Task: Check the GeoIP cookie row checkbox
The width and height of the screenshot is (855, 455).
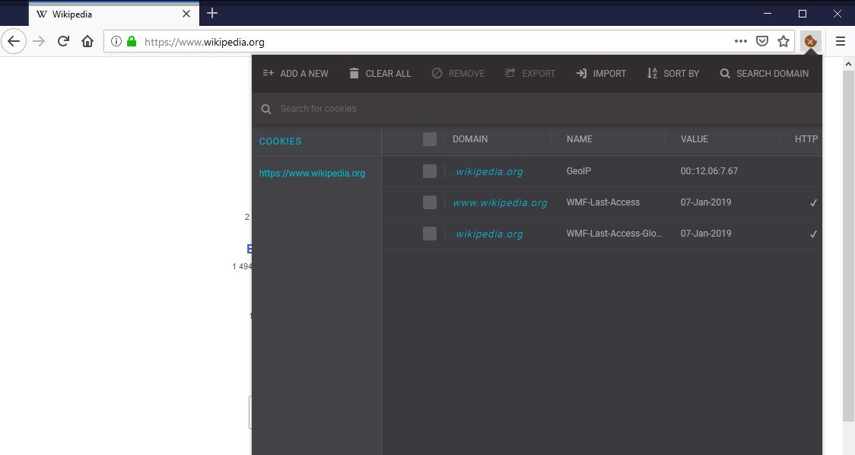Action: (x=430, y=171)
